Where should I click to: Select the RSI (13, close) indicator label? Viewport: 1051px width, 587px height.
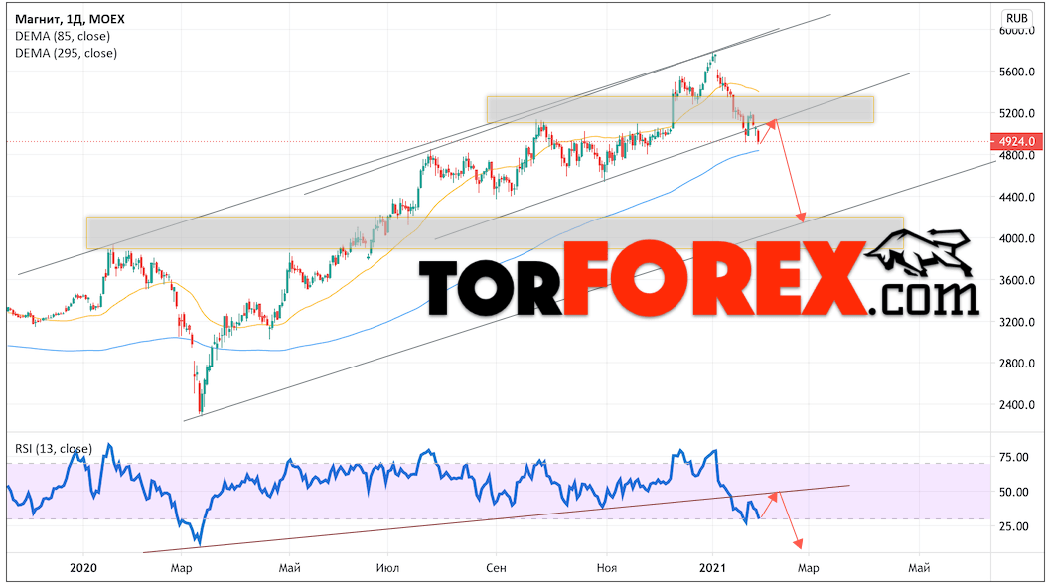(x=54, y=448)
